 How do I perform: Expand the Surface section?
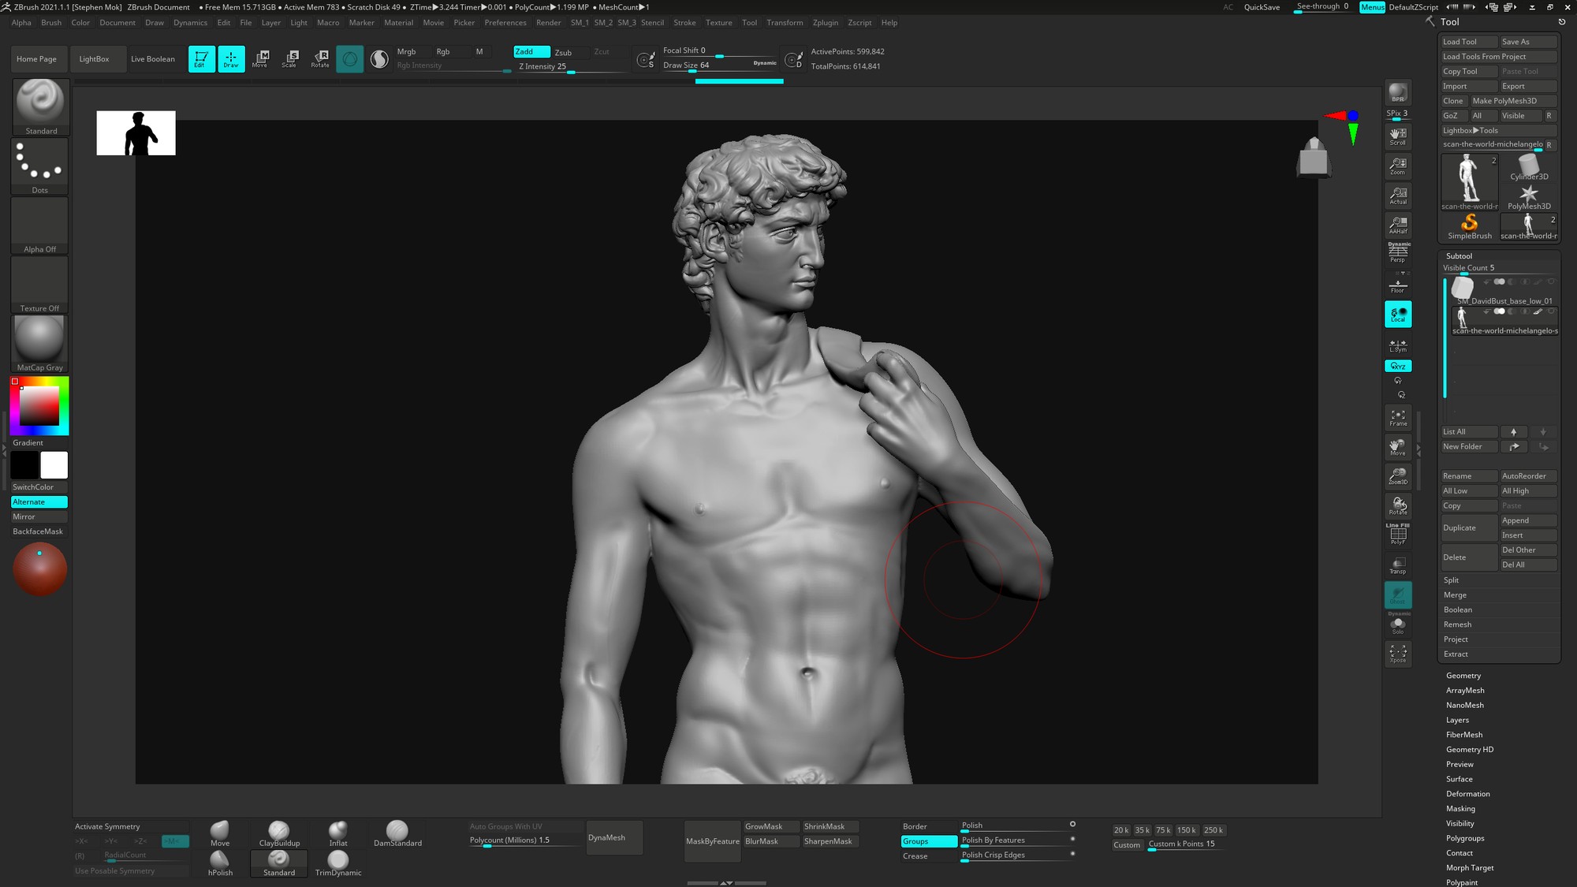click(1459, 779)
